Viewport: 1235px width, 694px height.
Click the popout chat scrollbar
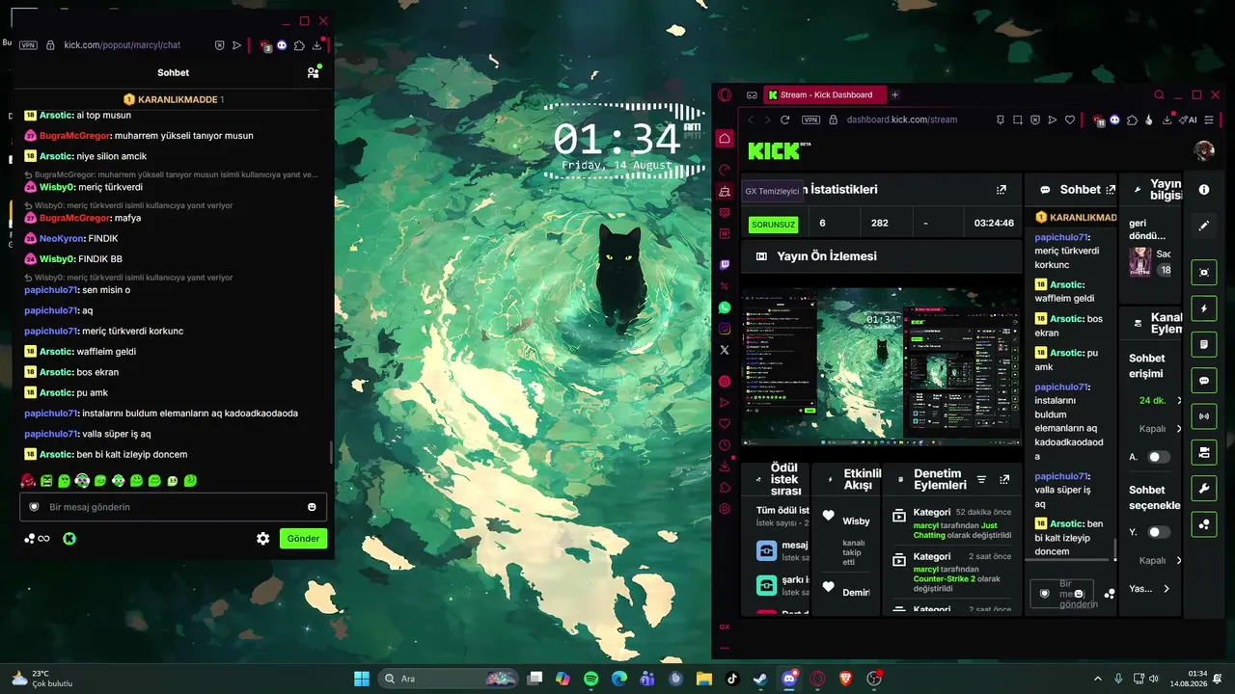click(x=331, y=452)
